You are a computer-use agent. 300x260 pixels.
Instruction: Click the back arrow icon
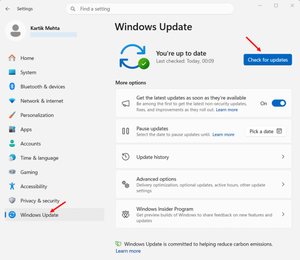[7, 9]
